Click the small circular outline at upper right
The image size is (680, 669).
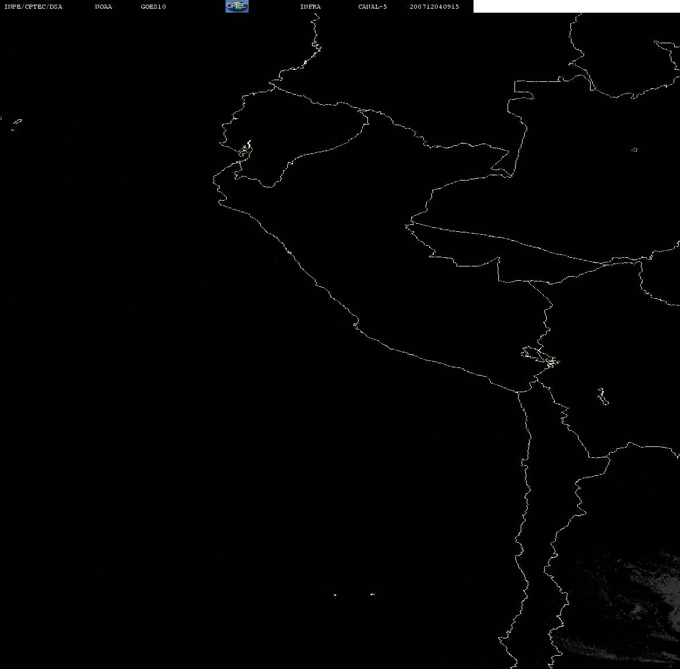(634, 150)
